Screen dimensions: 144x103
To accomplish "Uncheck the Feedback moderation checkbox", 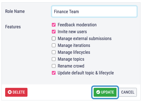I will tap(54, 25).
